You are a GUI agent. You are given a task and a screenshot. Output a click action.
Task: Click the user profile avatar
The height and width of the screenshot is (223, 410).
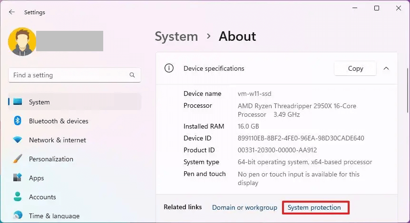(x=22, y=41)
